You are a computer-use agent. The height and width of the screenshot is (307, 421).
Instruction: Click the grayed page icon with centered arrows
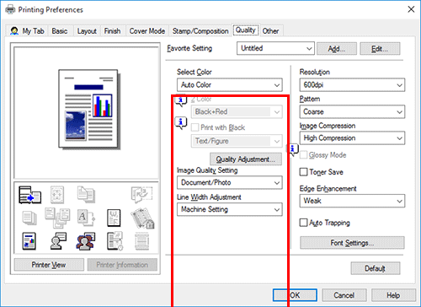point(57,195)
